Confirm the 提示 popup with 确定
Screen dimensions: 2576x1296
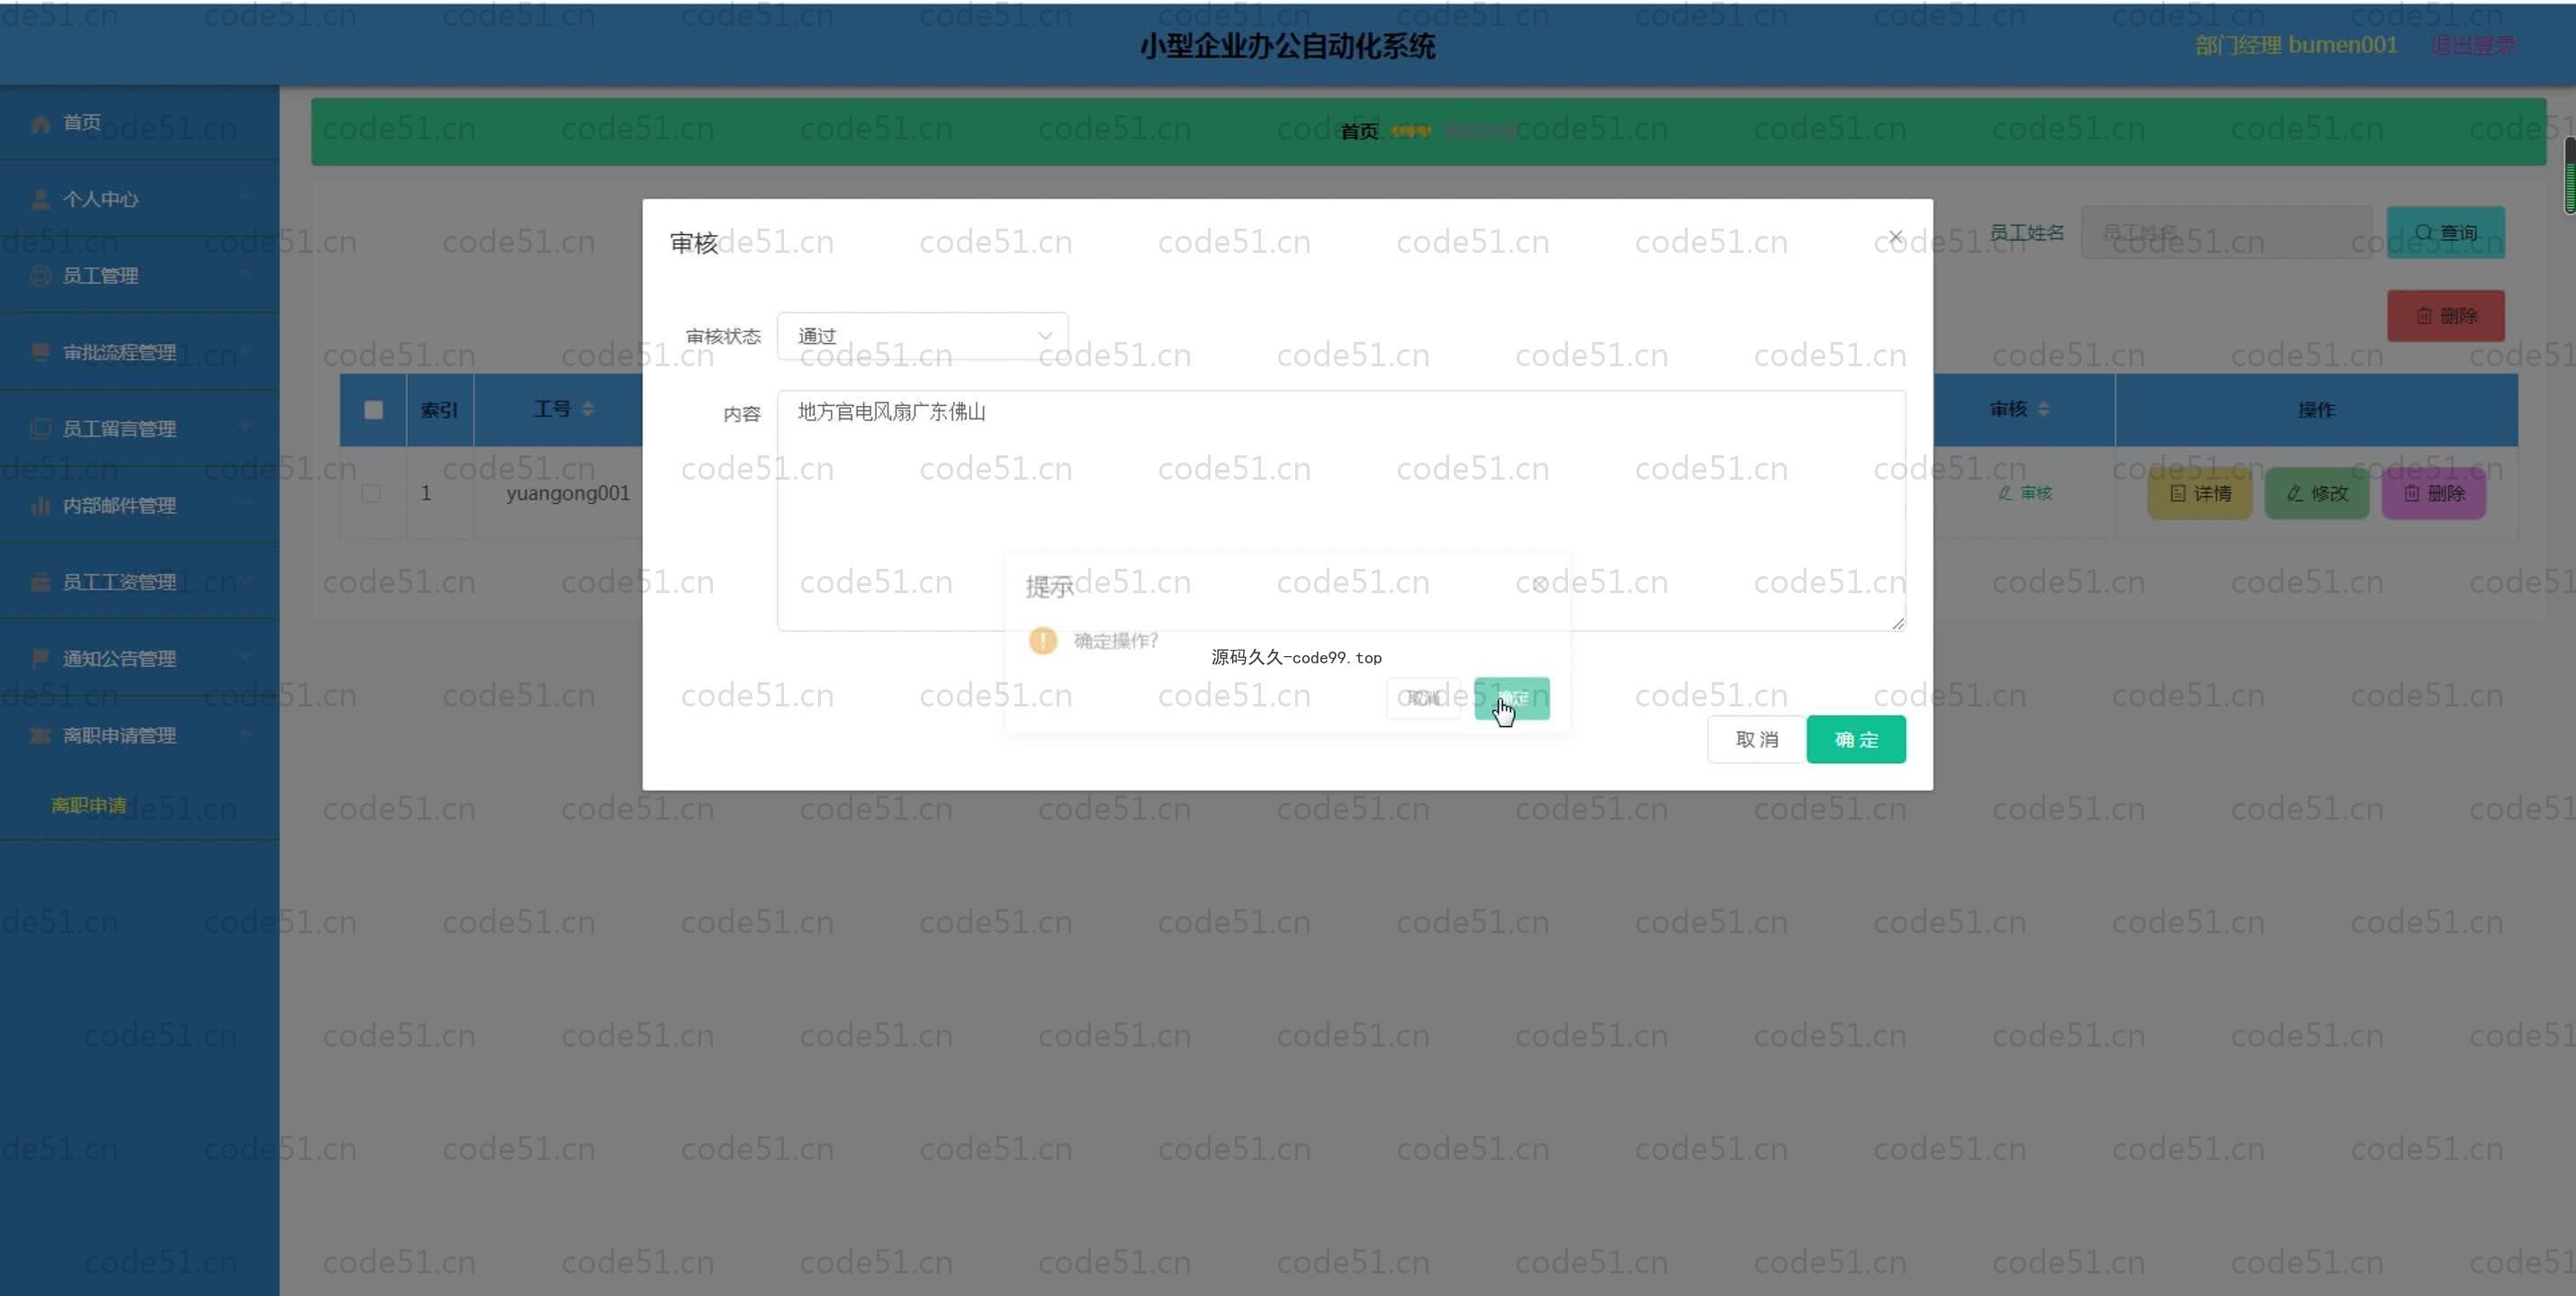pos(1511,698)
